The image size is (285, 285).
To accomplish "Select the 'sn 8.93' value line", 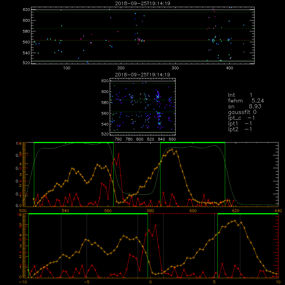I will click(x=245, y=106).
